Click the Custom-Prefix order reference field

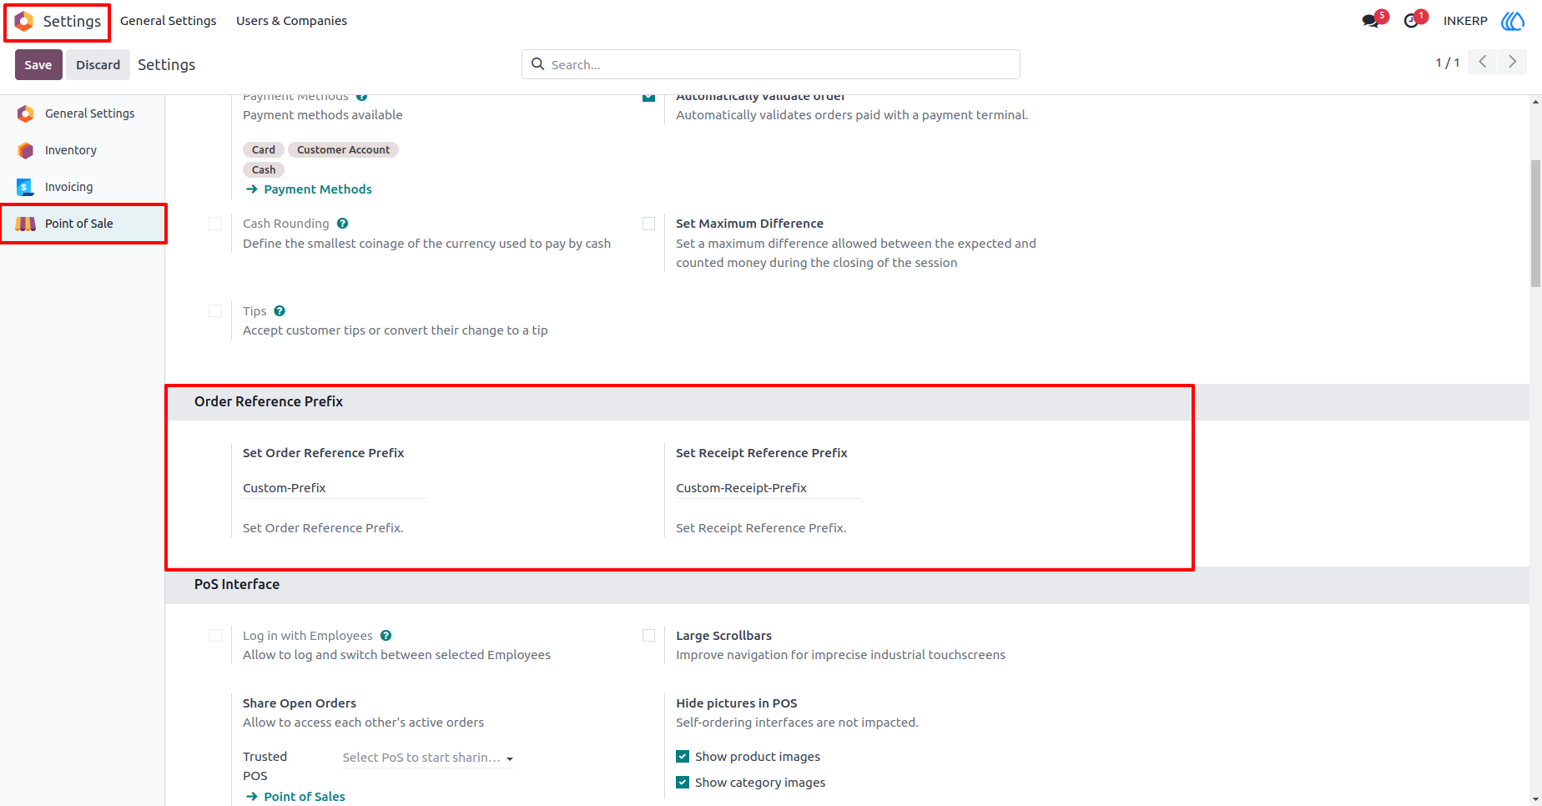[335, 488]
